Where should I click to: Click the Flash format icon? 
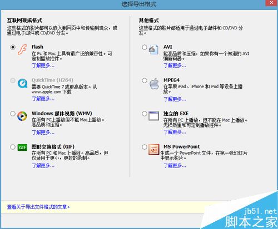click(22, 49)
